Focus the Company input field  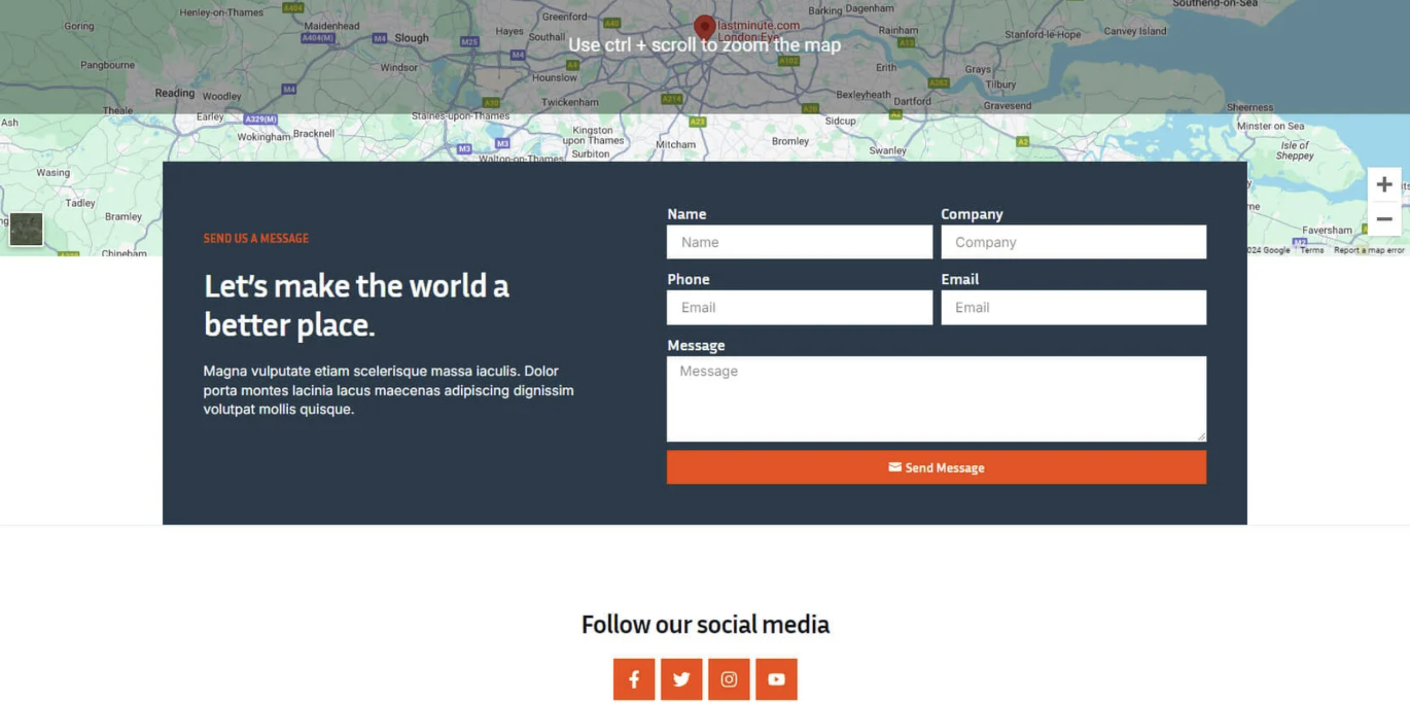(1073, 242)
